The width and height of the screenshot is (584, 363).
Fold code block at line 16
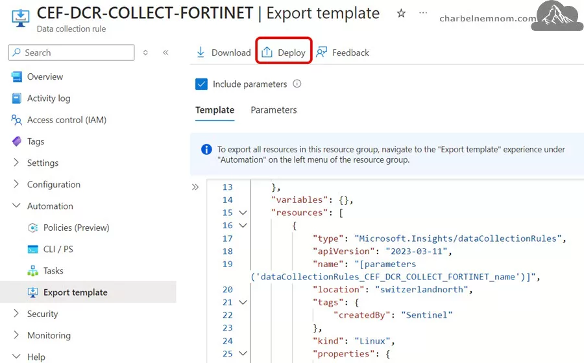coord(243,226)
